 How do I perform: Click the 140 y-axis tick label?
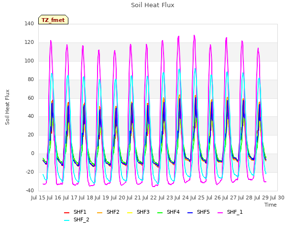point(29,23)
